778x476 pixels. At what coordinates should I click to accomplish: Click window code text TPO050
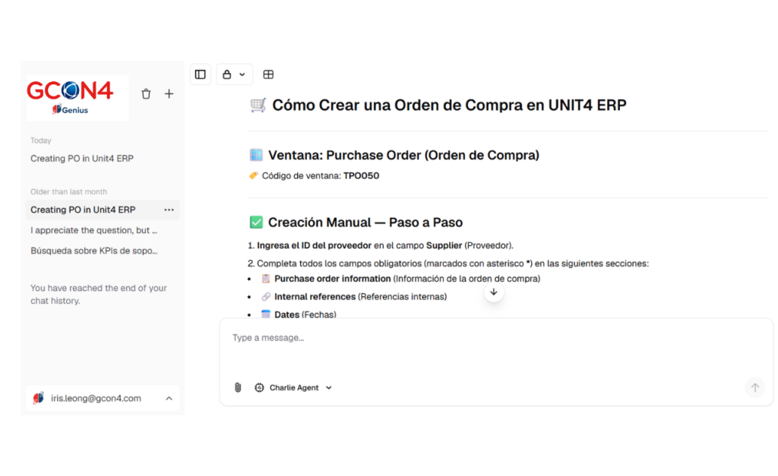361,175
